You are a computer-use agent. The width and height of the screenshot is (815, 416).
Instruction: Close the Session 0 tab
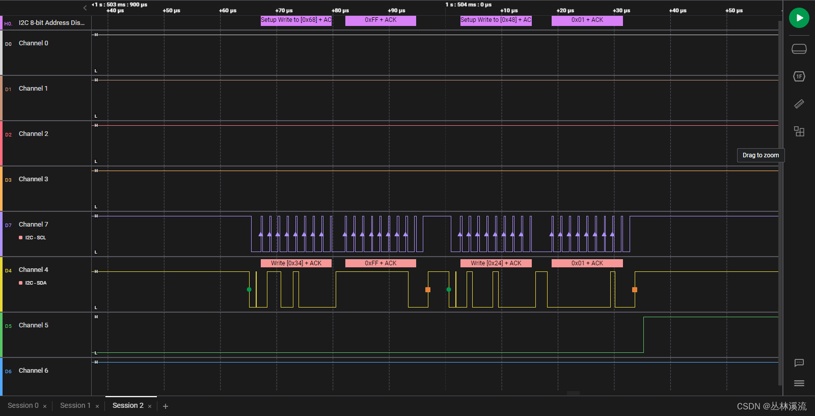45,406
